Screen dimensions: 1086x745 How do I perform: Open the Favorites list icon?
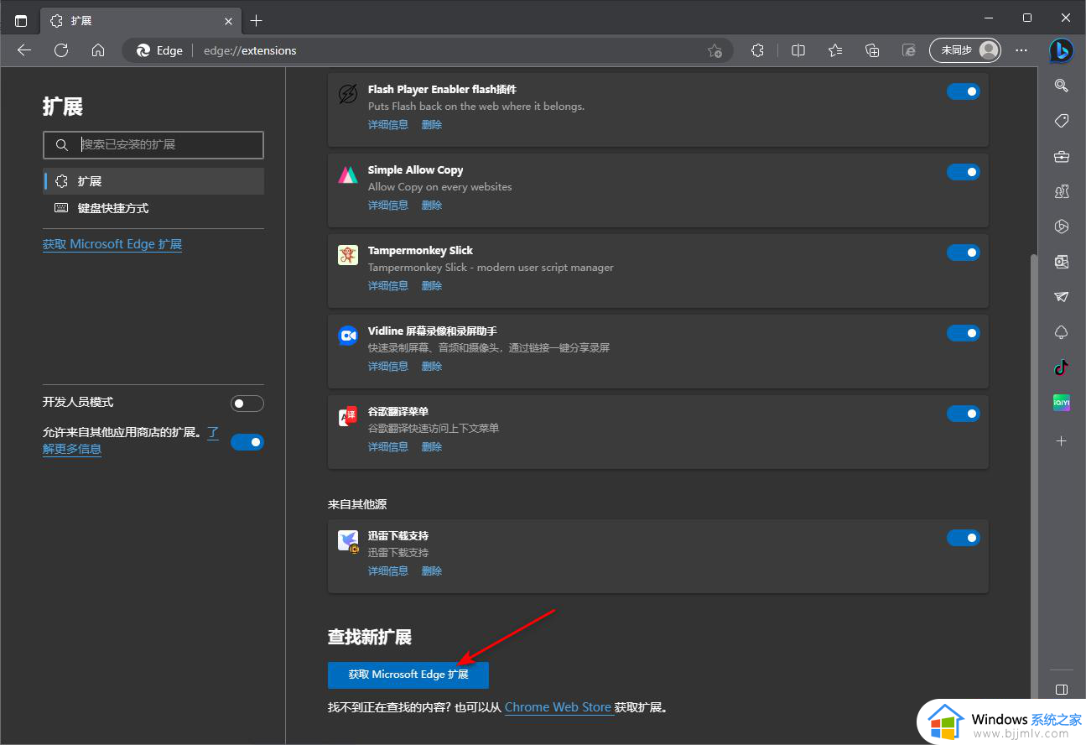click(x=835, y=50)
